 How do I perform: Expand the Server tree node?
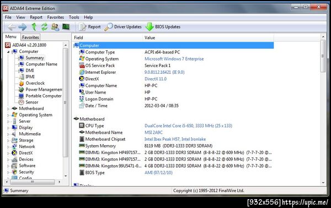[8, 122]
